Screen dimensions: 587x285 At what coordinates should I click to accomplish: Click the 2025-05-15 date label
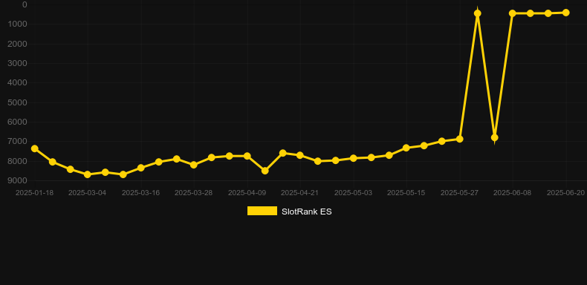pos(406,193)
